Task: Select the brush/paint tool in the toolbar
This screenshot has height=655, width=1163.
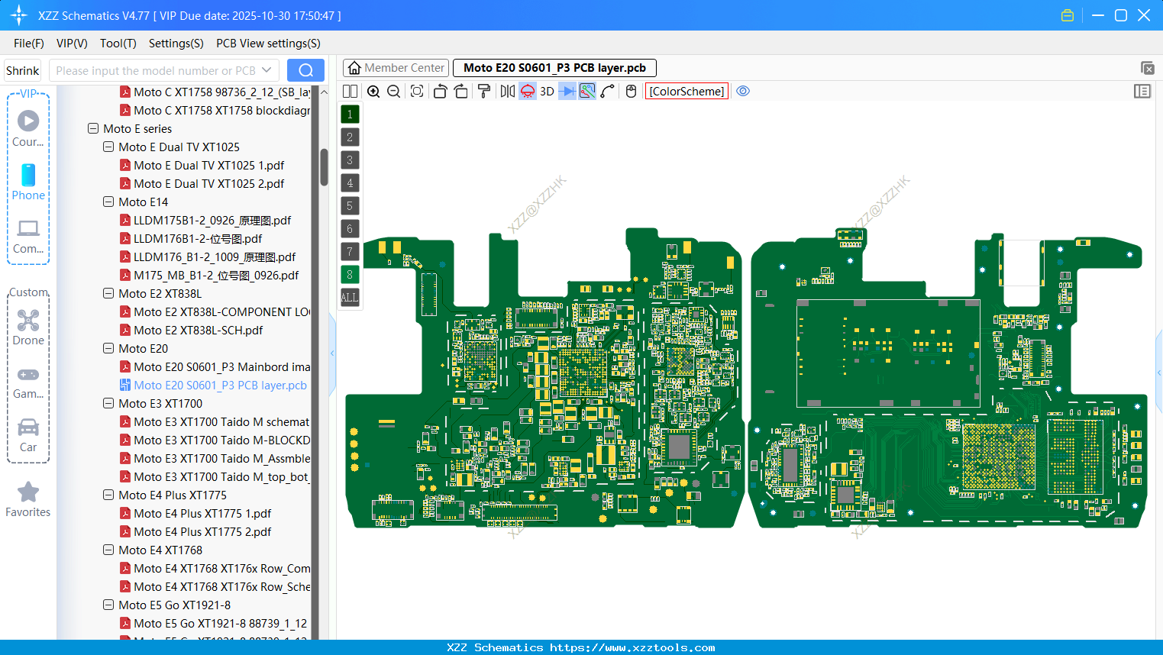Action: 484,91
